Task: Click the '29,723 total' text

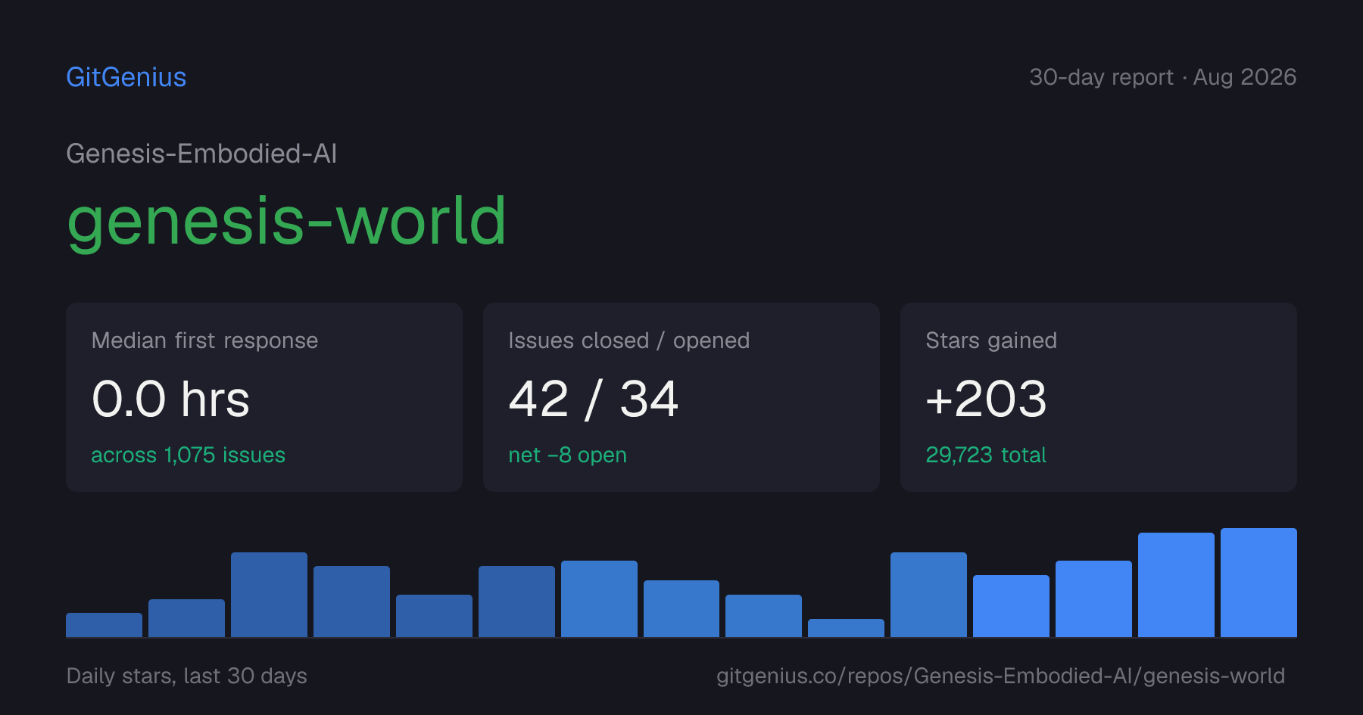Action: (986, 455)
